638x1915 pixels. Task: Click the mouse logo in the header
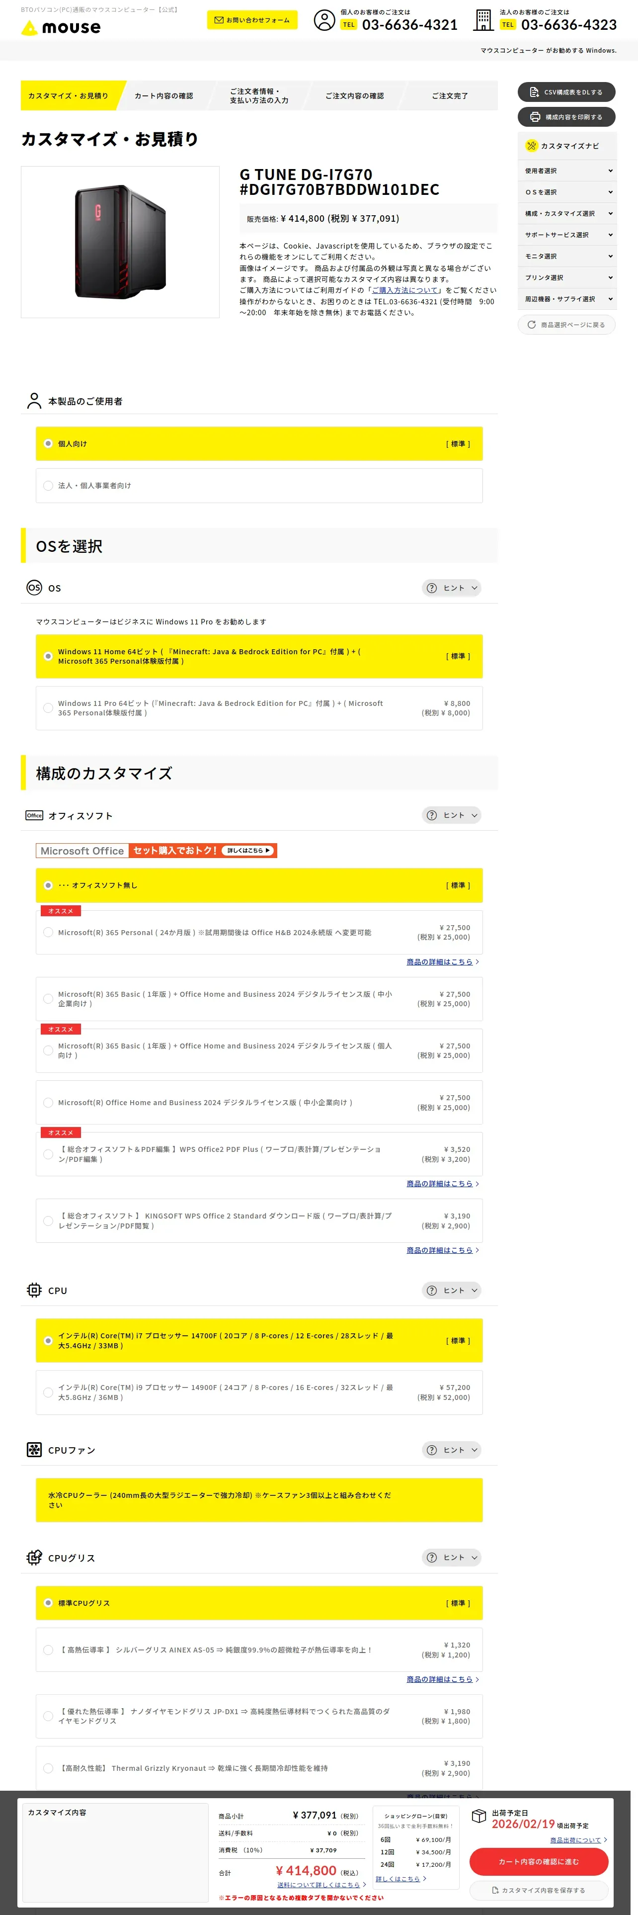(x=61, y=27)
